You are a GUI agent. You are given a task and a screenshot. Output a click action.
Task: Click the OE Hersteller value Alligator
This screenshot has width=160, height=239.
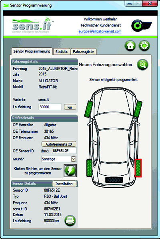[x=50, y=125]
